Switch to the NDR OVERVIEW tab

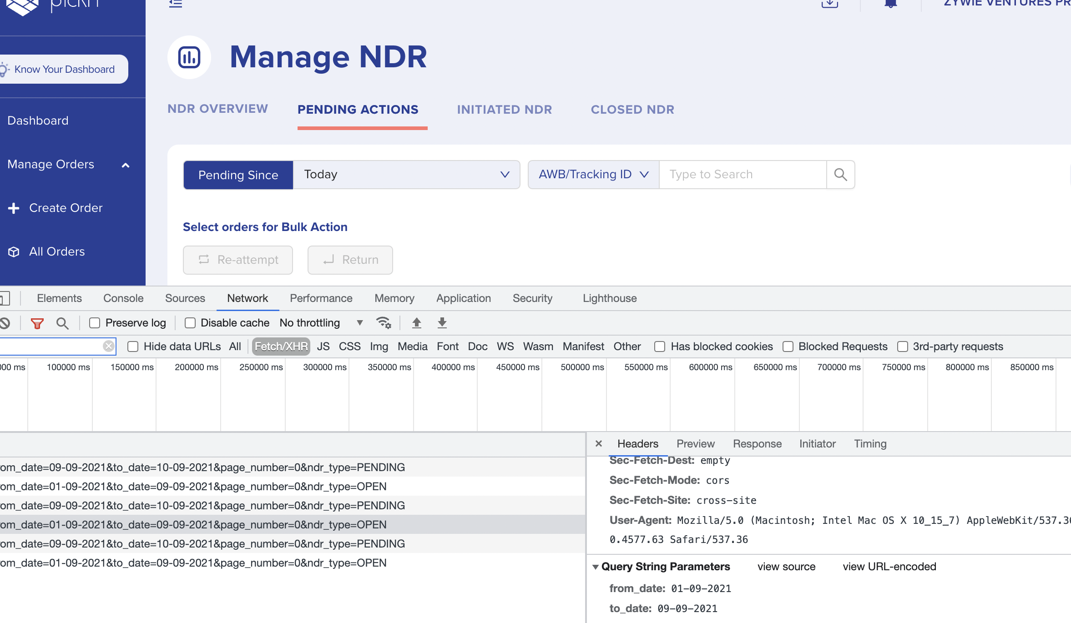(218, 109)
